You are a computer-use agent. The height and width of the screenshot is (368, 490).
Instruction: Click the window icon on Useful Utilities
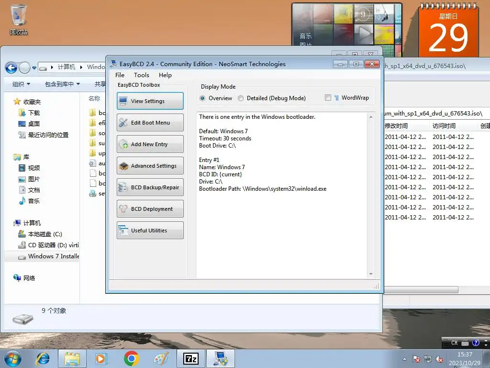(123, 230)
